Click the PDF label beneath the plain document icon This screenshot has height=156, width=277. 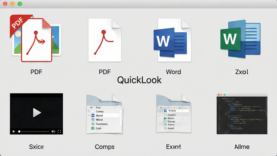tap(105, 72)
